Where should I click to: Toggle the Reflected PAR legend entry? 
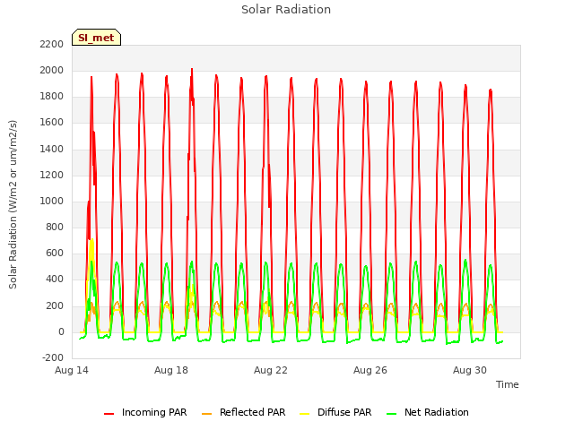243,412
